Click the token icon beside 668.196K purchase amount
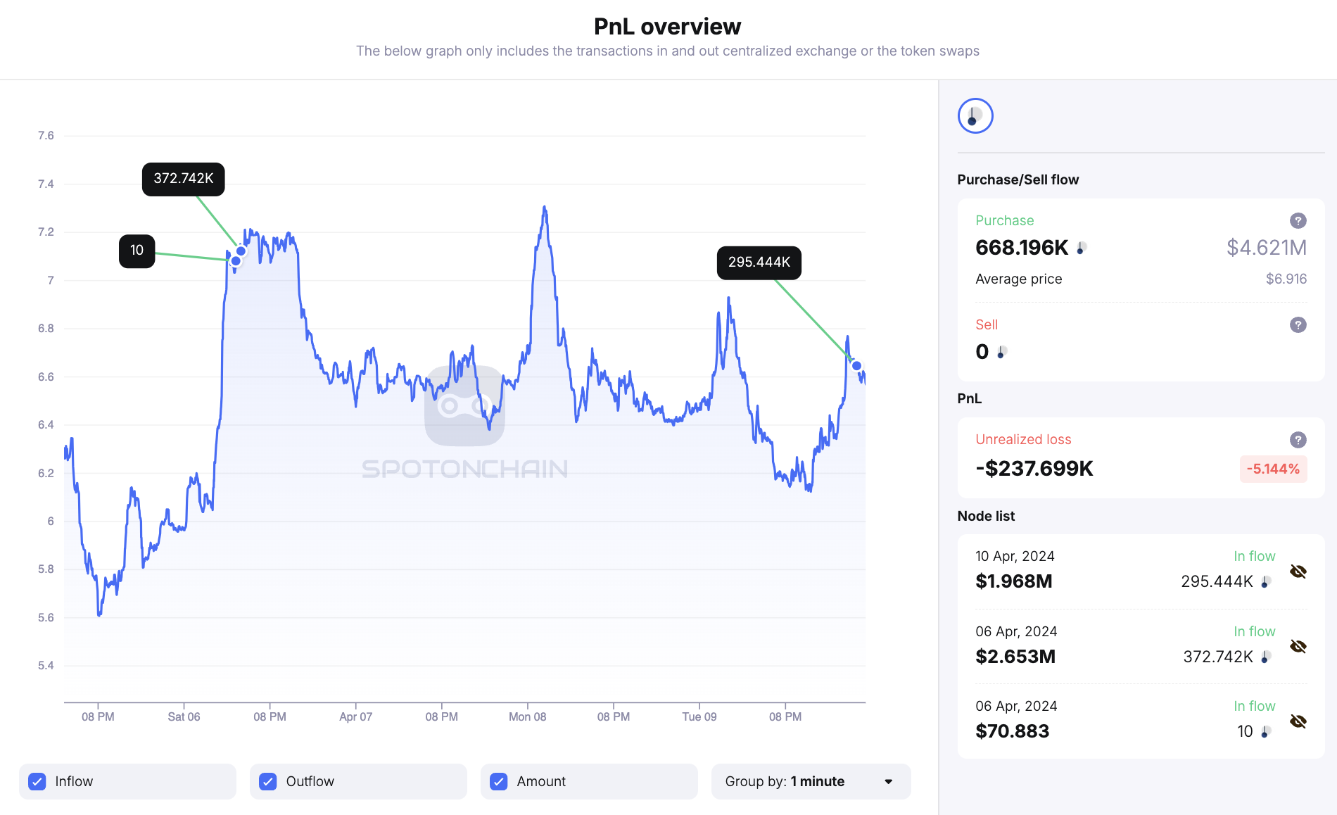 click(x=1082, y=248)
